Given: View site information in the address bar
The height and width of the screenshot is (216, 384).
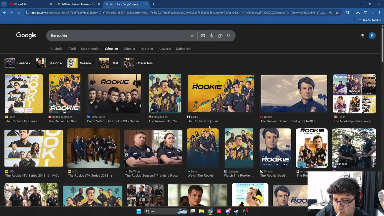Looking at the screenshot, I should coord(27,13).
